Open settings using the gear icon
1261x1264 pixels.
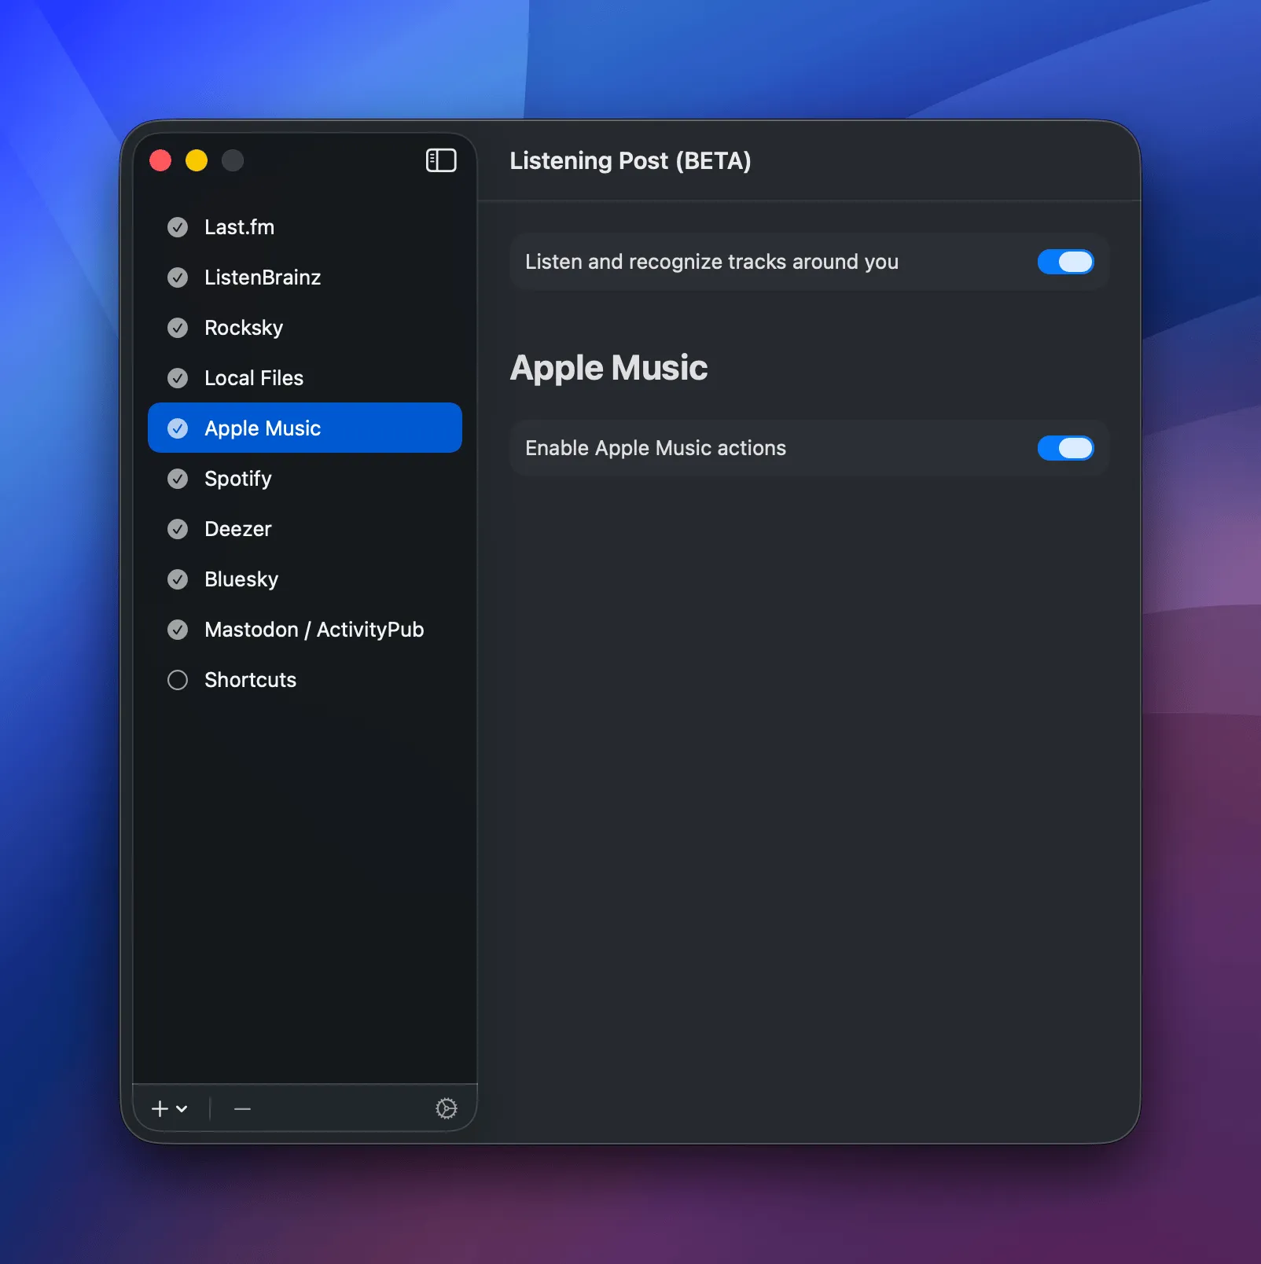[x=447, y=1108]
